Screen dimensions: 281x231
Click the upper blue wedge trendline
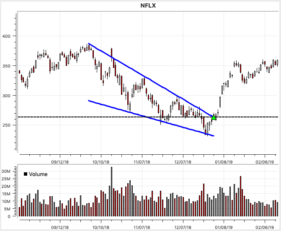tap(150, 80)
